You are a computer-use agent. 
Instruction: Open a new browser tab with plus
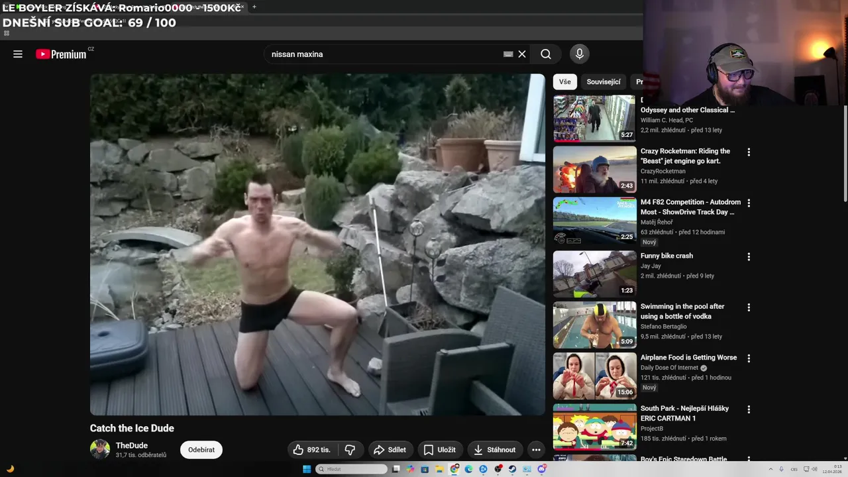click(254, 7)
